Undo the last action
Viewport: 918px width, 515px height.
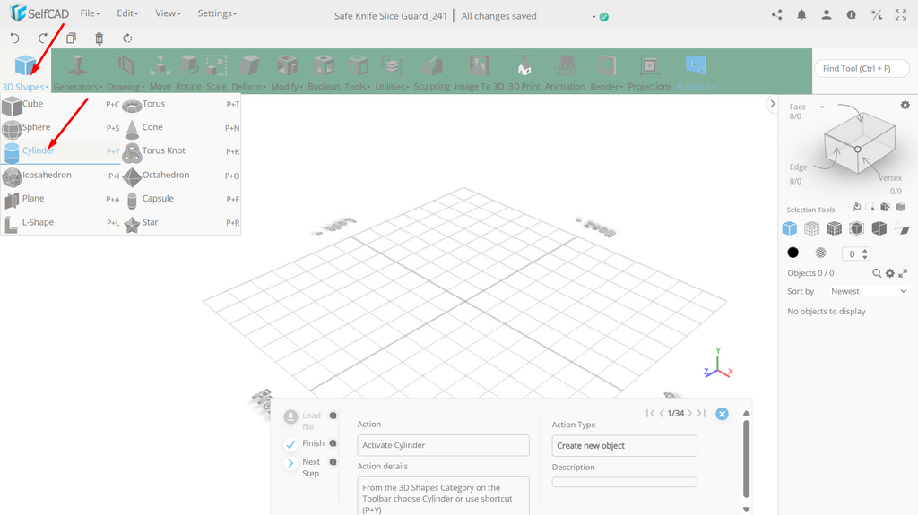14,39
